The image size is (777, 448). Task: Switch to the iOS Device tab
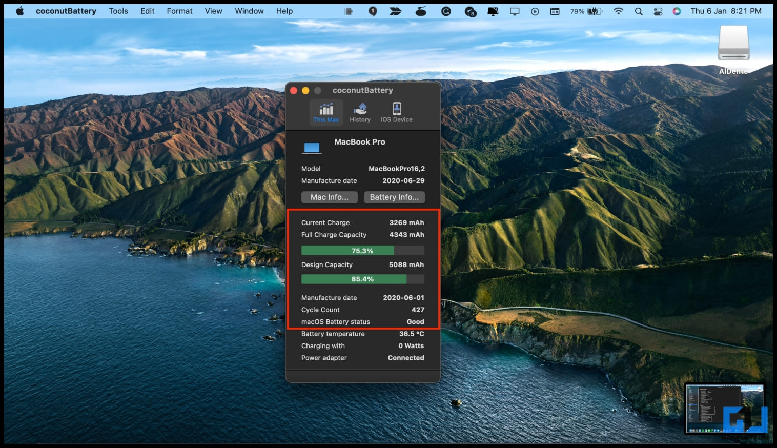pyautogui.click(x=396, y=112)
